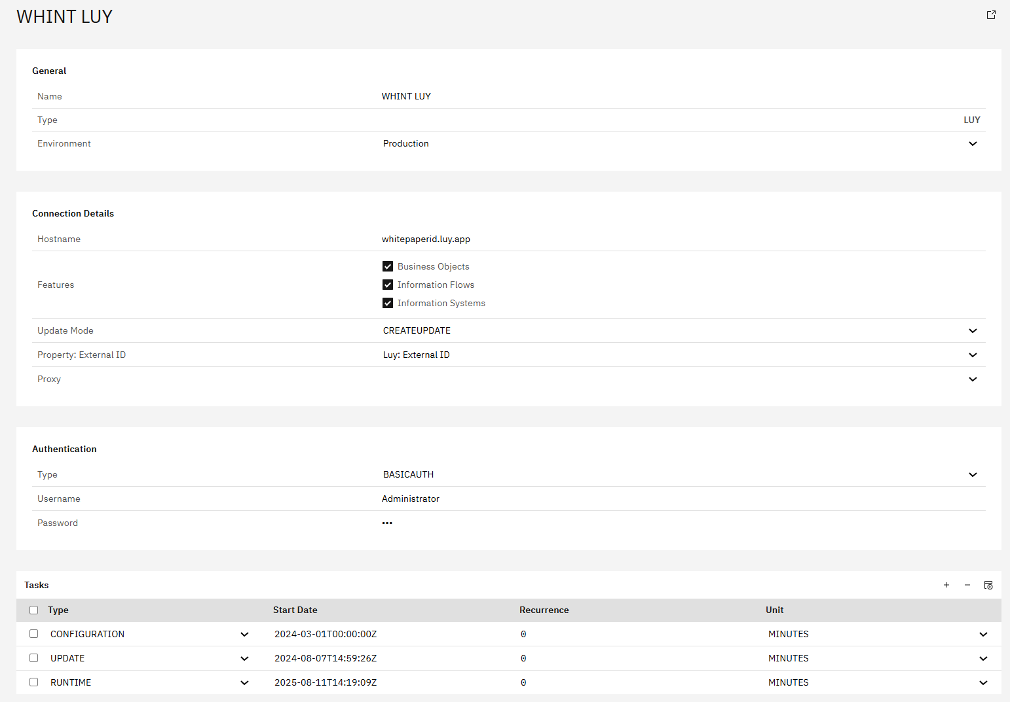Change the Authentication Type dropdown
Viewport: 1010px width, 702px height.
click(973, 474)
